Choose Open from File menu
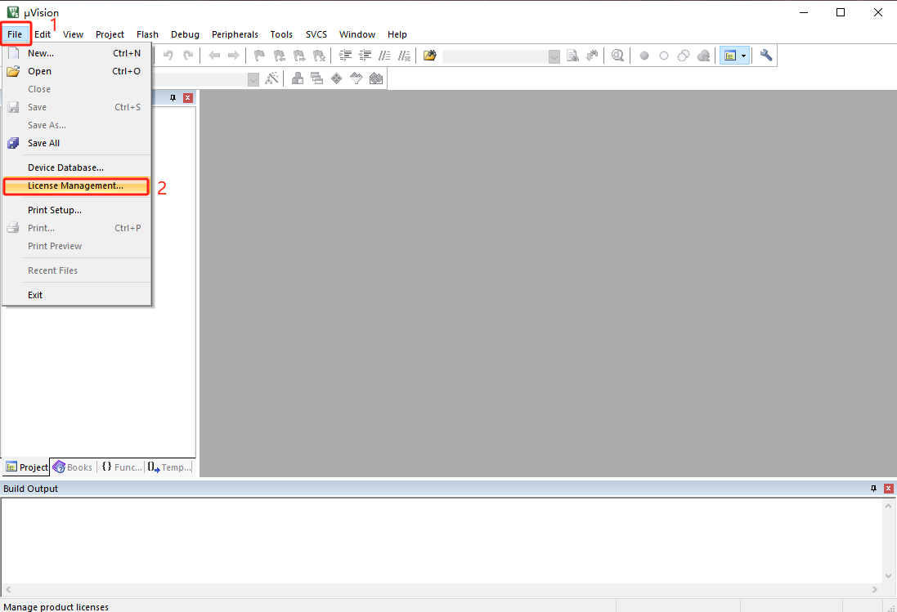The width and height of the screenshot is (897, 612). point(77,71)
